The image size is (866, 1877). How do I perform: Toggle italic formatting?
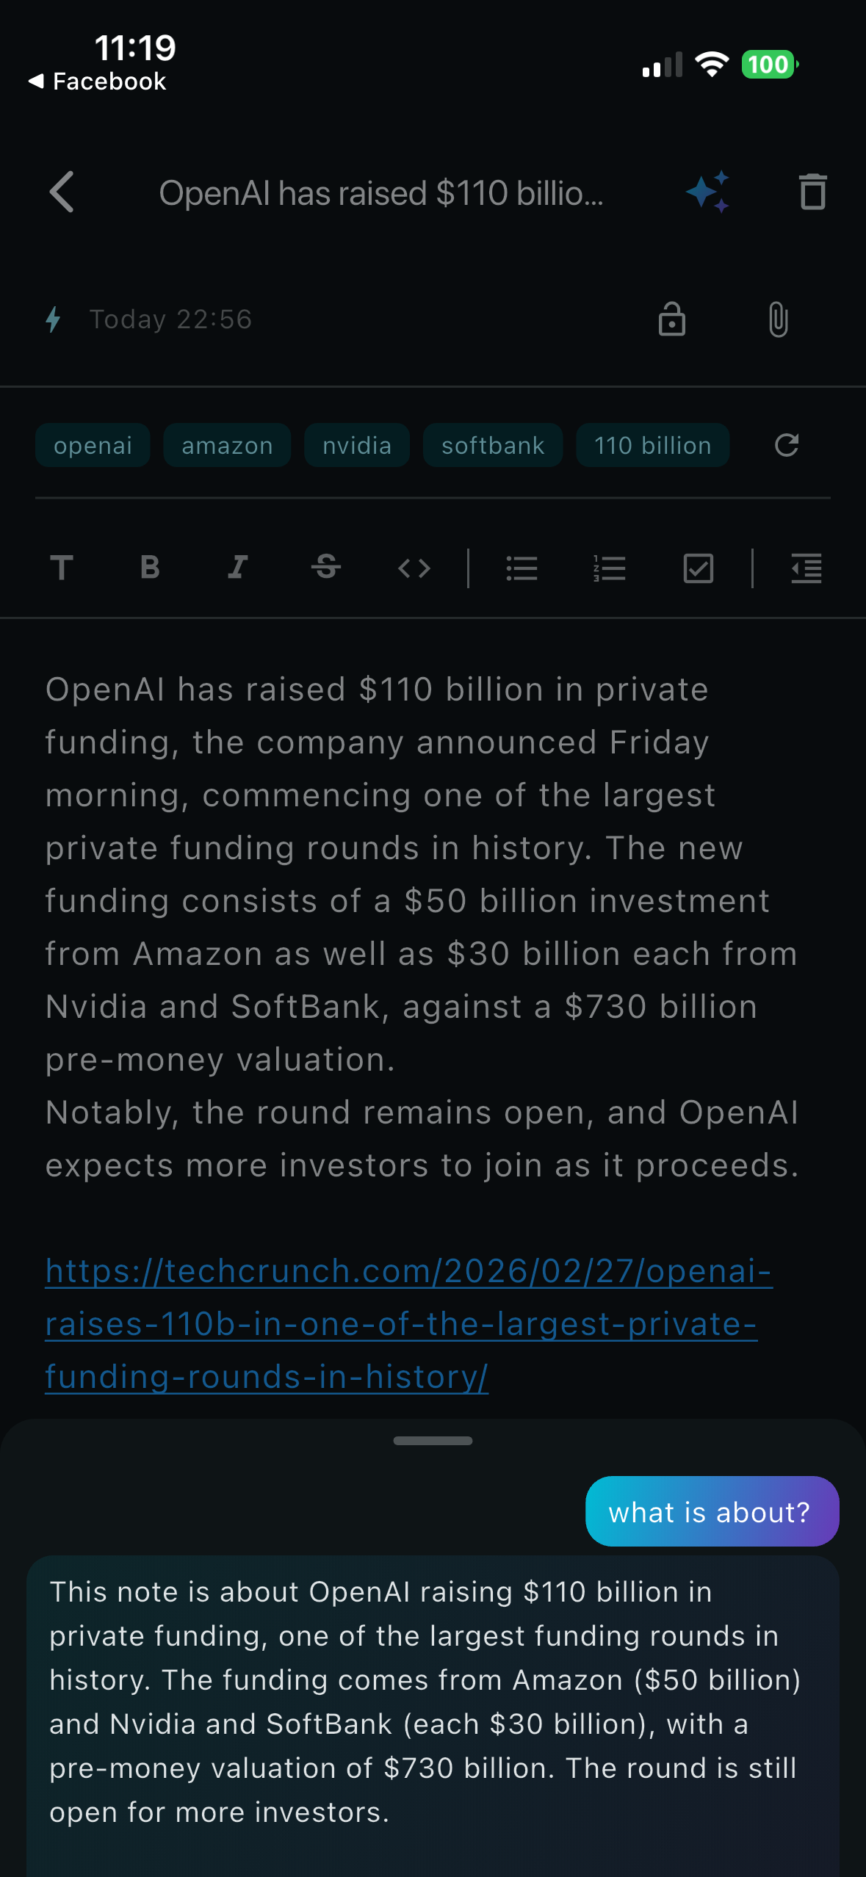(x=238, y=568)
